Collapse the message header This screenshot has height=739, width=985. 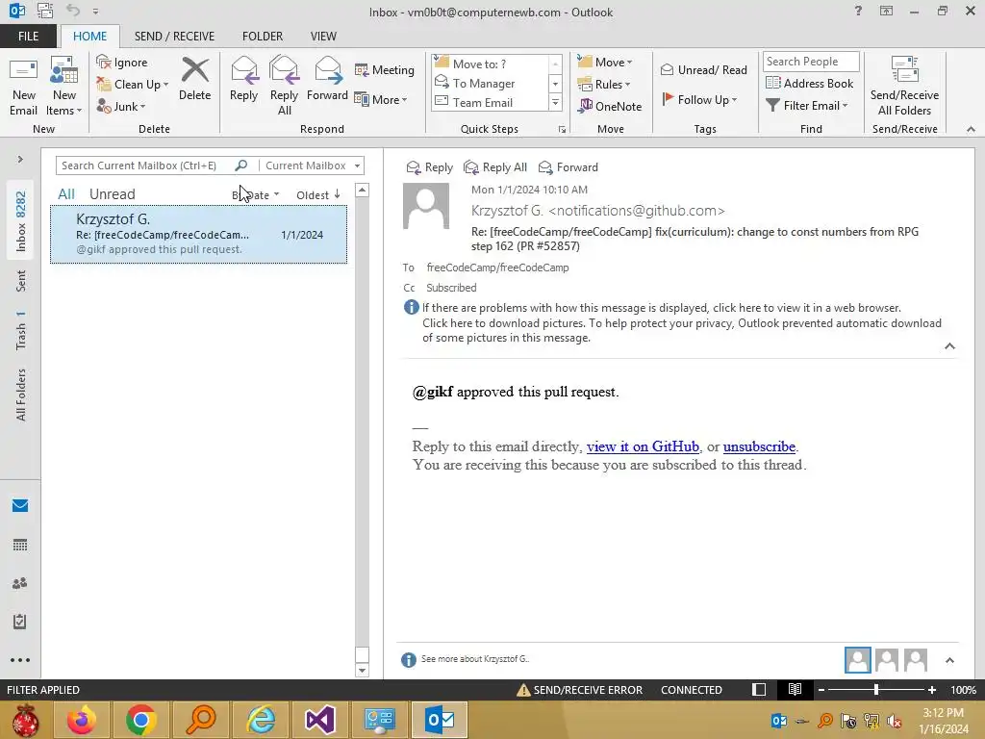pyautogui.click(x=949, y=346)
